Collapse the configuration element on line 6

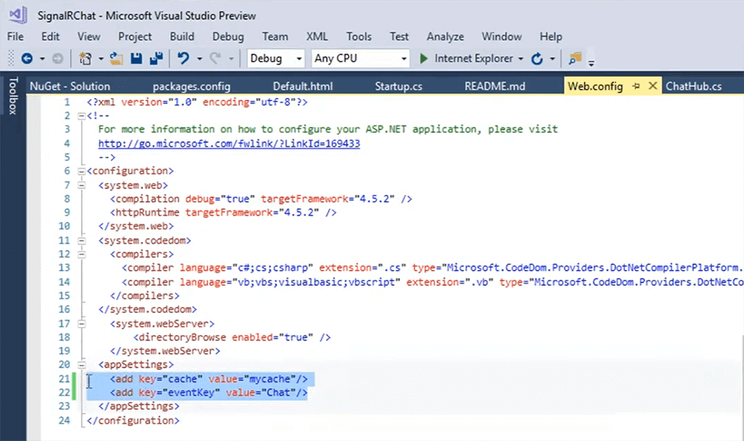tap(82, 171)
